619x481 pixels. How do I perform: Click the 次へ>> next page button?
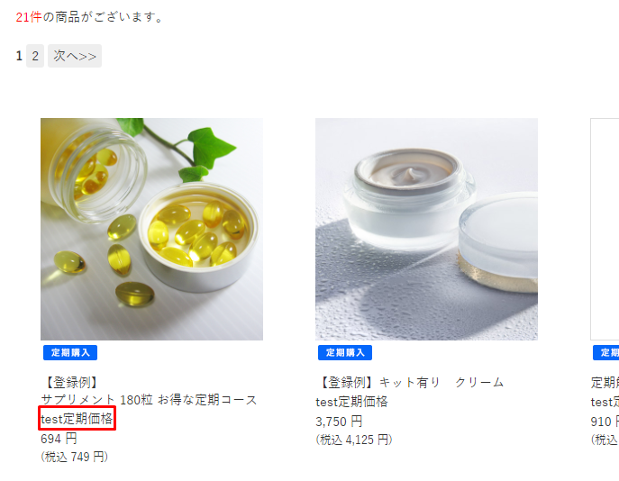pyautogui.click(x=75, y=56)
